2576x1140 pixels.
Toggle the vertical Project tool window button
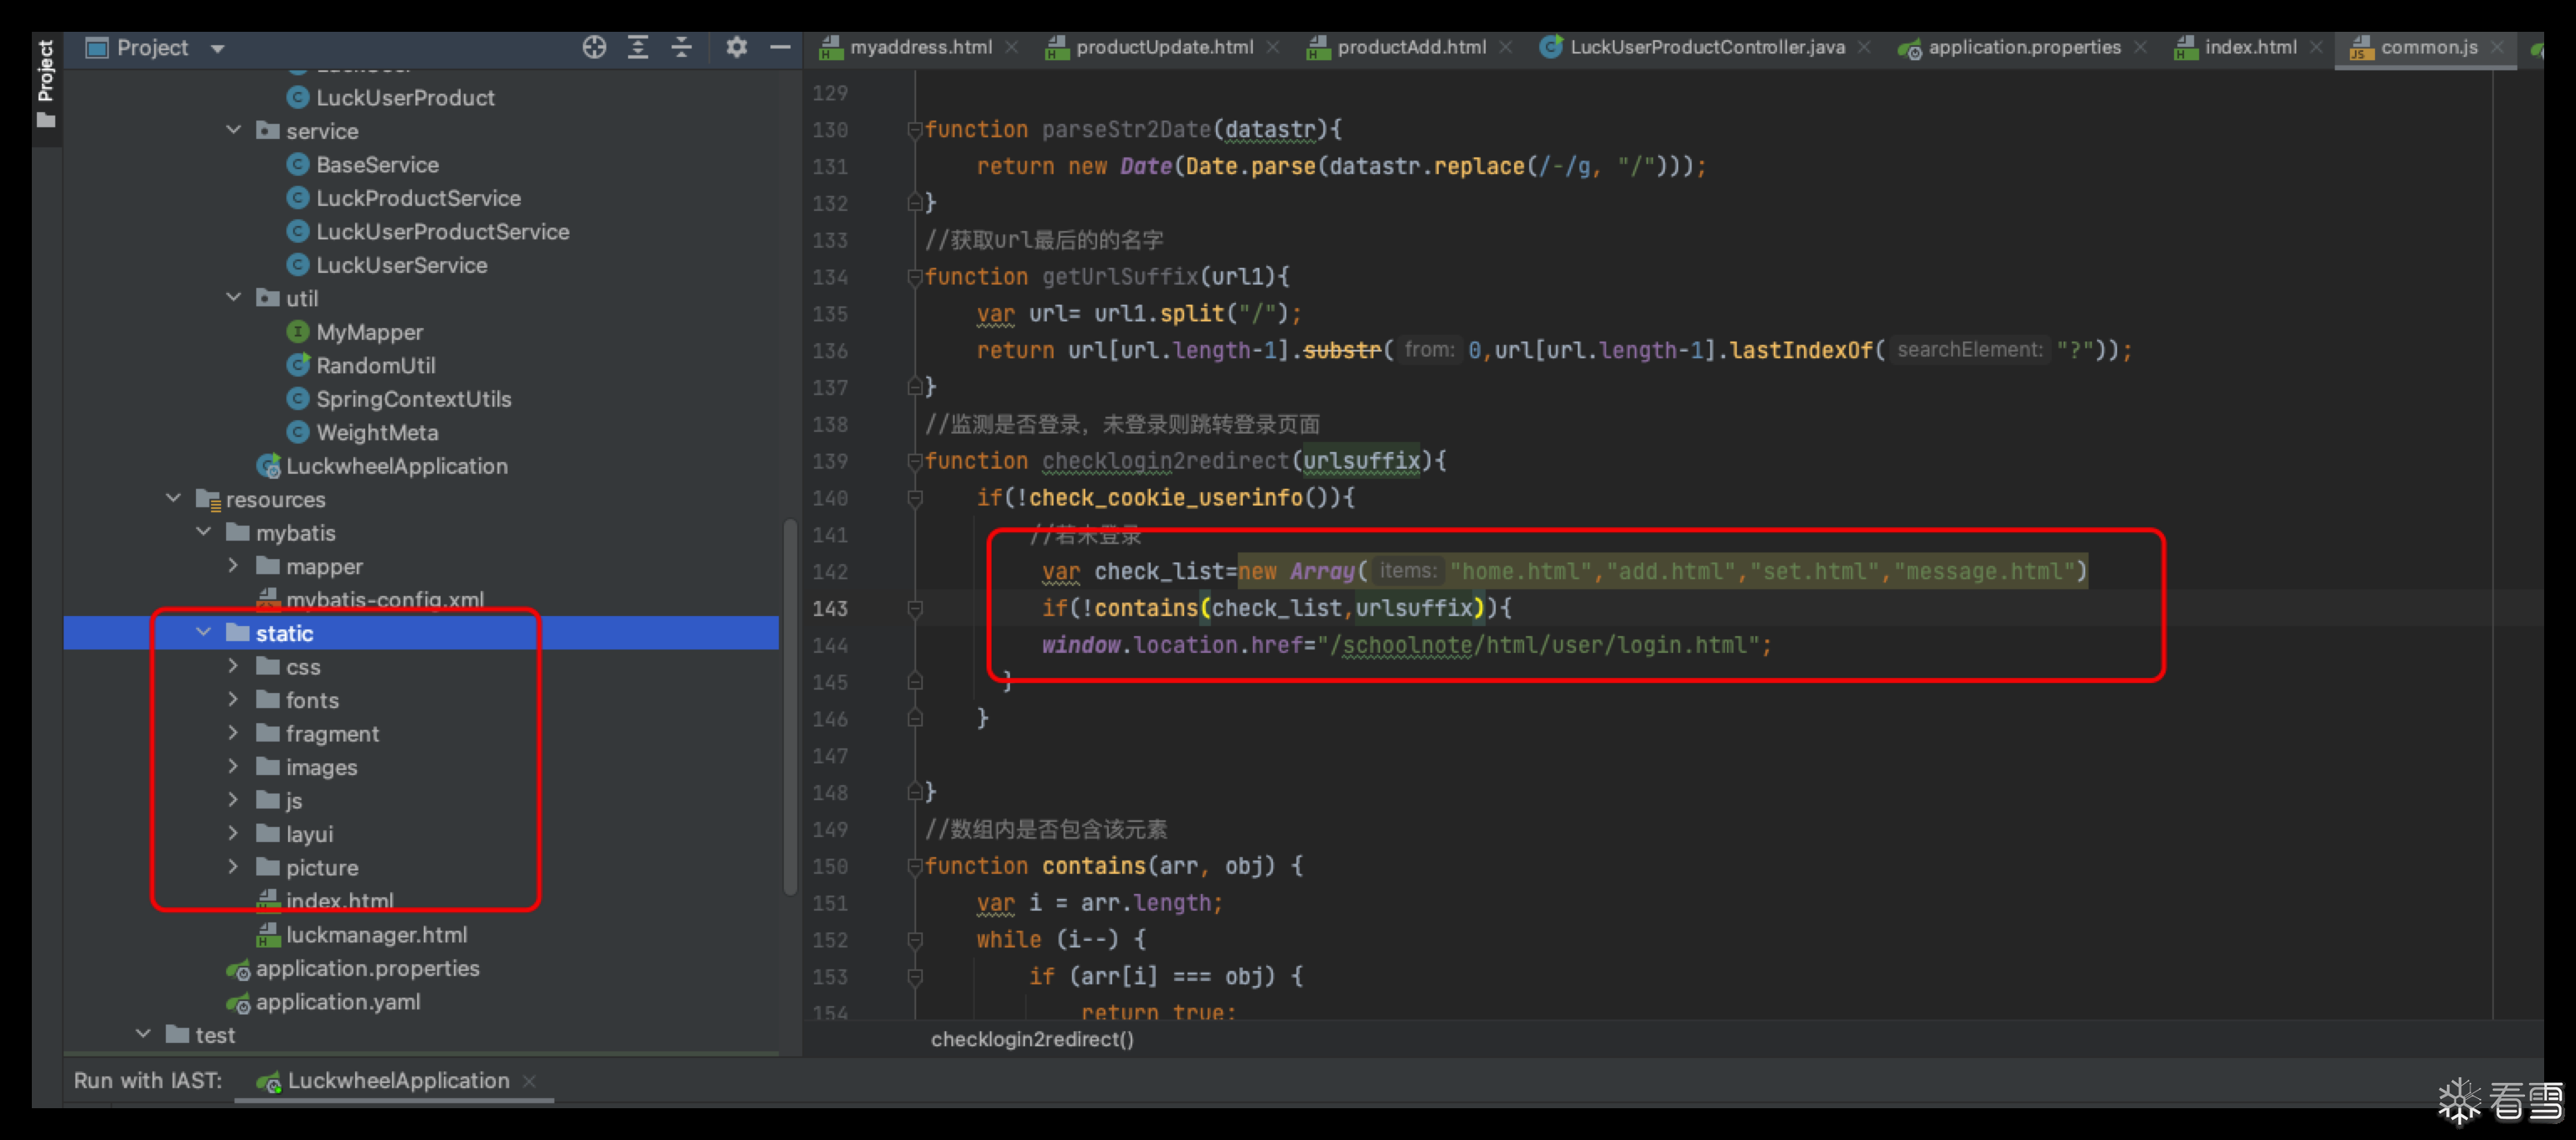[x=46, y=84]
